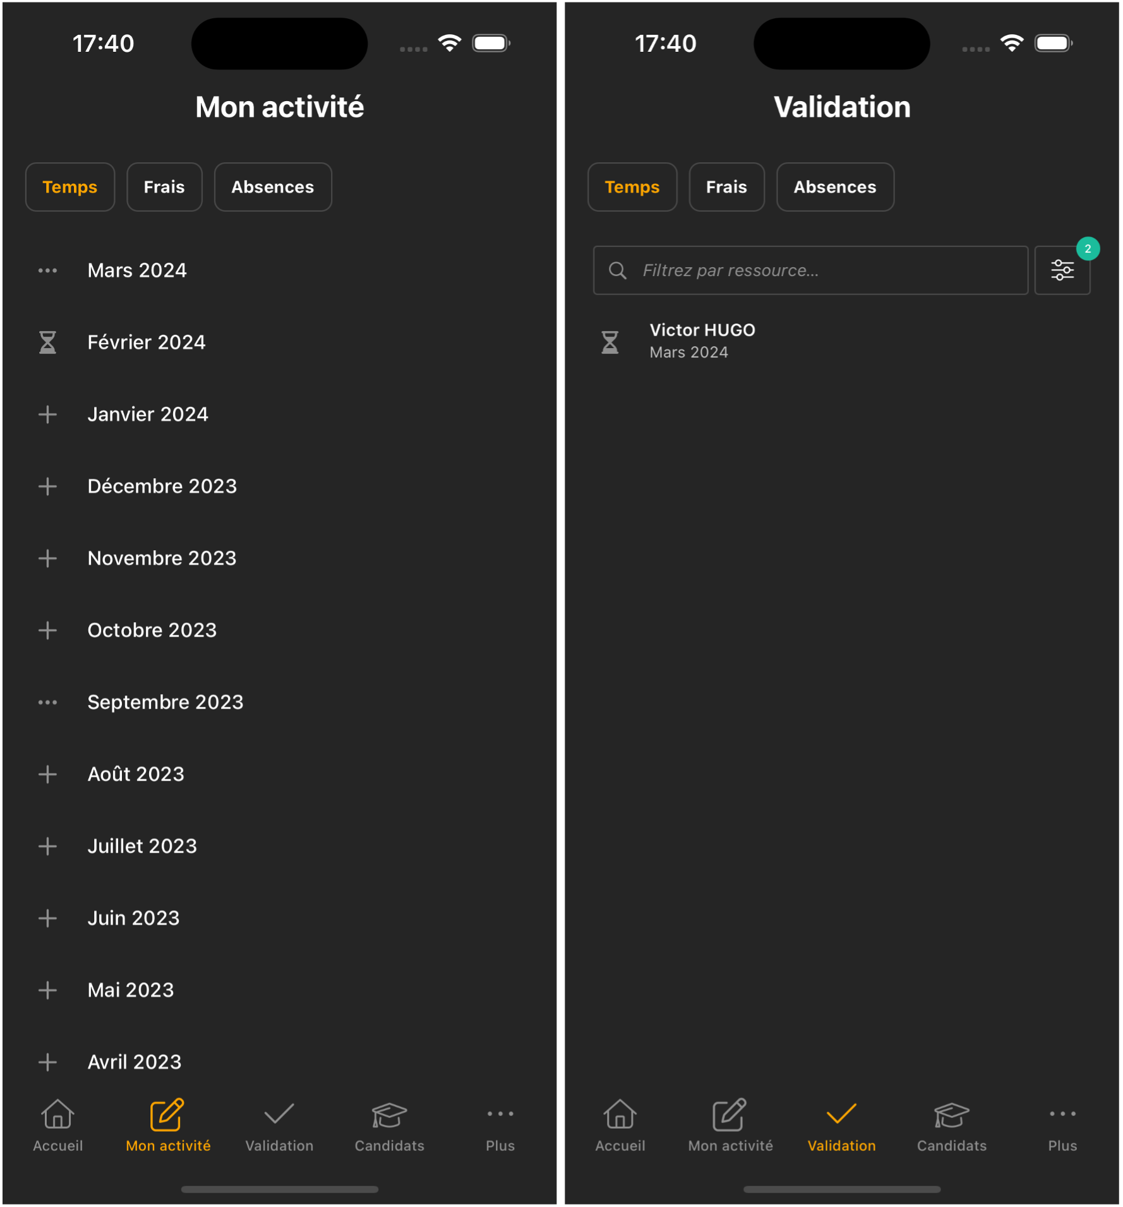Open the Décembre 2023 timesheet row
The image size is (1123, 1207).
point(279,487)
